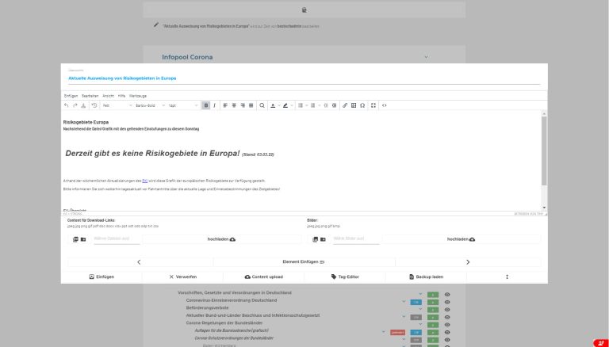The height and width of the screenshot is (347, 609).
Task: Toggle visibility of Coronavirus-Einreiseverordnung Deutschland
Action: point(447,301)
